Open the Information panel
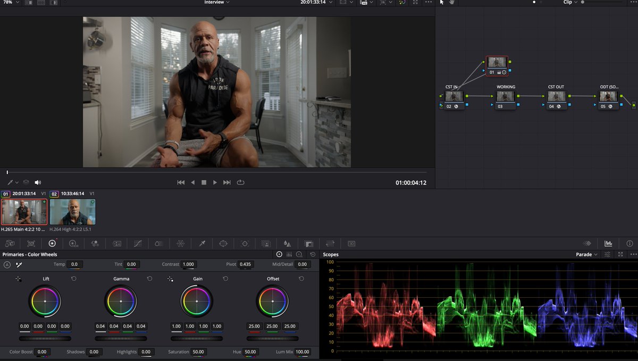Image resolution: width=638 pixels, height=361 pixels. coord(629,243)
